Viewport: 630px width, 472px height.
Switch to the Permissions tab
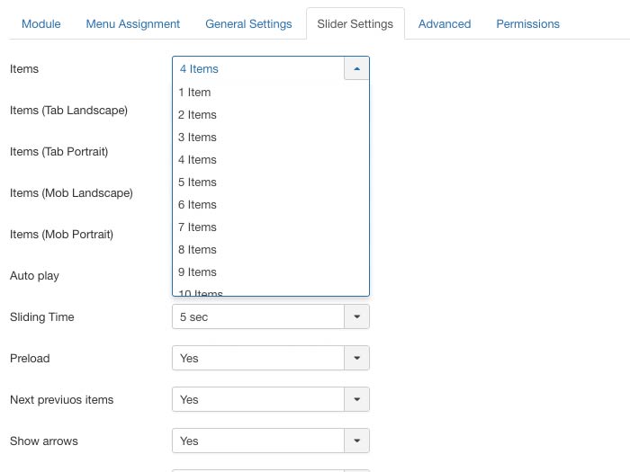click(527, 23)
